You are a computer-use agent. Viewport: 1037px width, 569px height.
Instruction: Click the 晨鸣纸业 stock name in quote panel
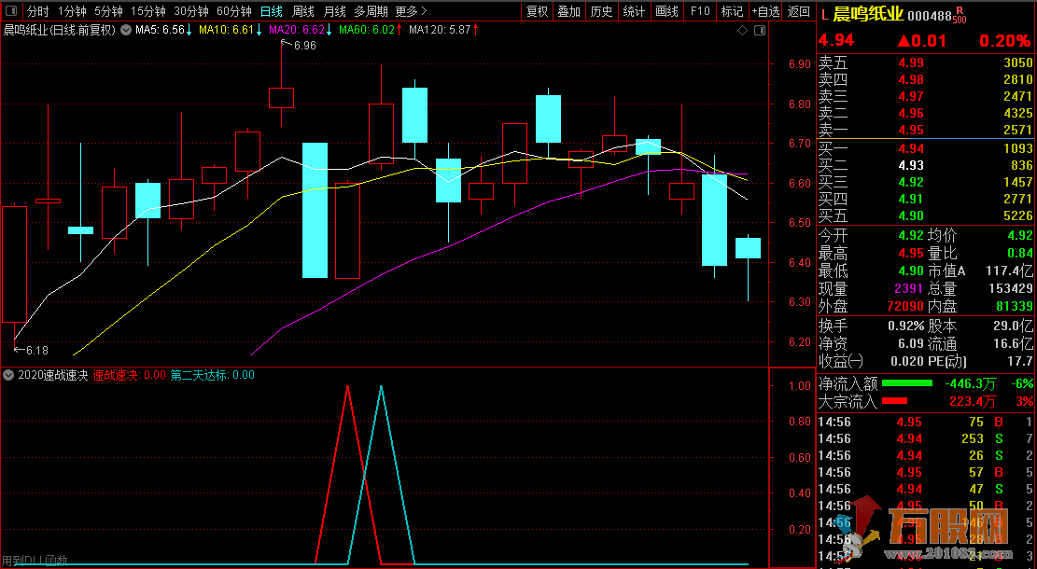(x=868, y=15)
